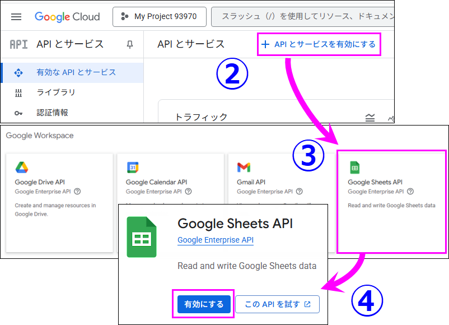Click the 有効な API diamond icon
449x325 pixels.
pyautogui.click(x=18, y=73)
